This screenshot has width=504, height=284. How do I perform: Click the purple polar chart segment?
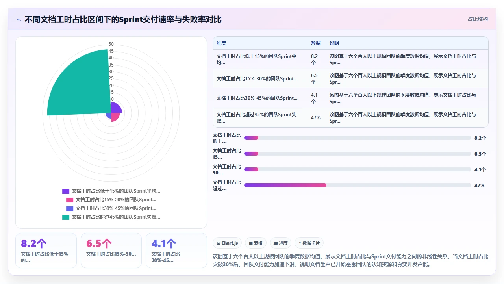click(x=116, y=108)
